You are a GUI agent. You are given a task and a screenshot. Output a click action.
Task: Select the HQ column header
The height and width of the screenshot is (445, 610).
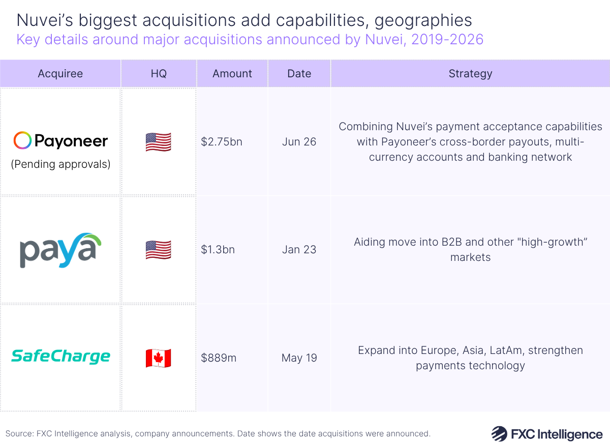pyautogui.click(x=159, y=73)
